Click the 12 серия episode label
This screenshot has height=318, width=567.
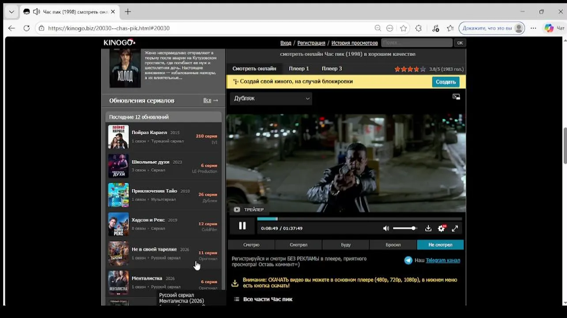pos(208,223)
